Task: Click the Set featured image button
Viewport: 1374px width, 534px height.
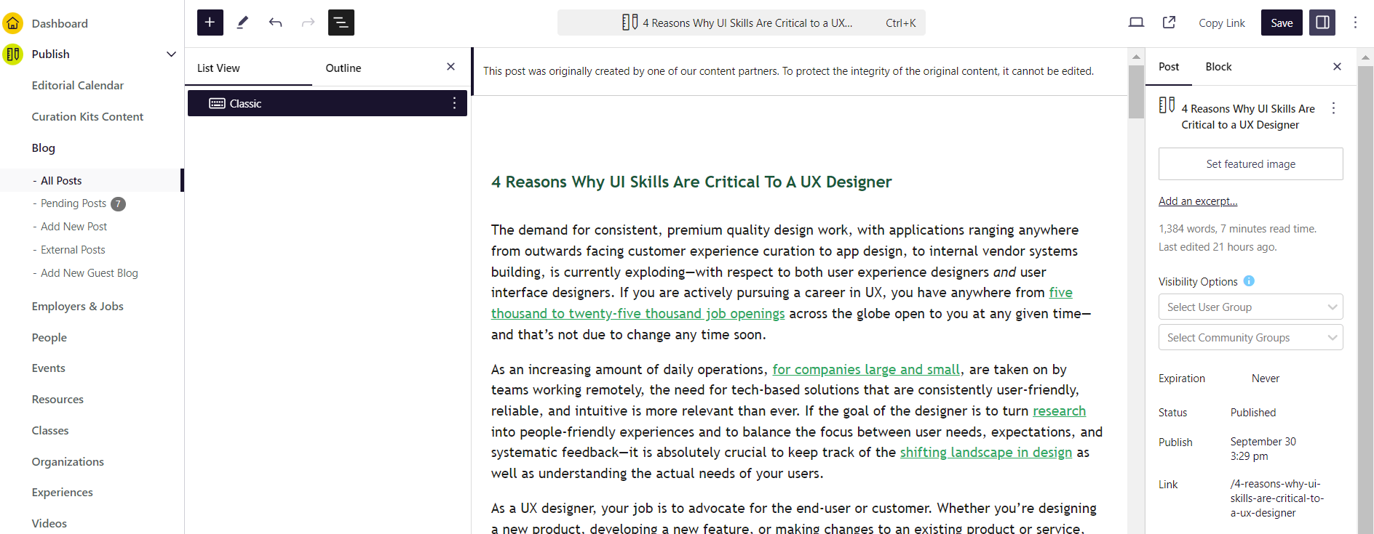Action: tap(1250, 164)
